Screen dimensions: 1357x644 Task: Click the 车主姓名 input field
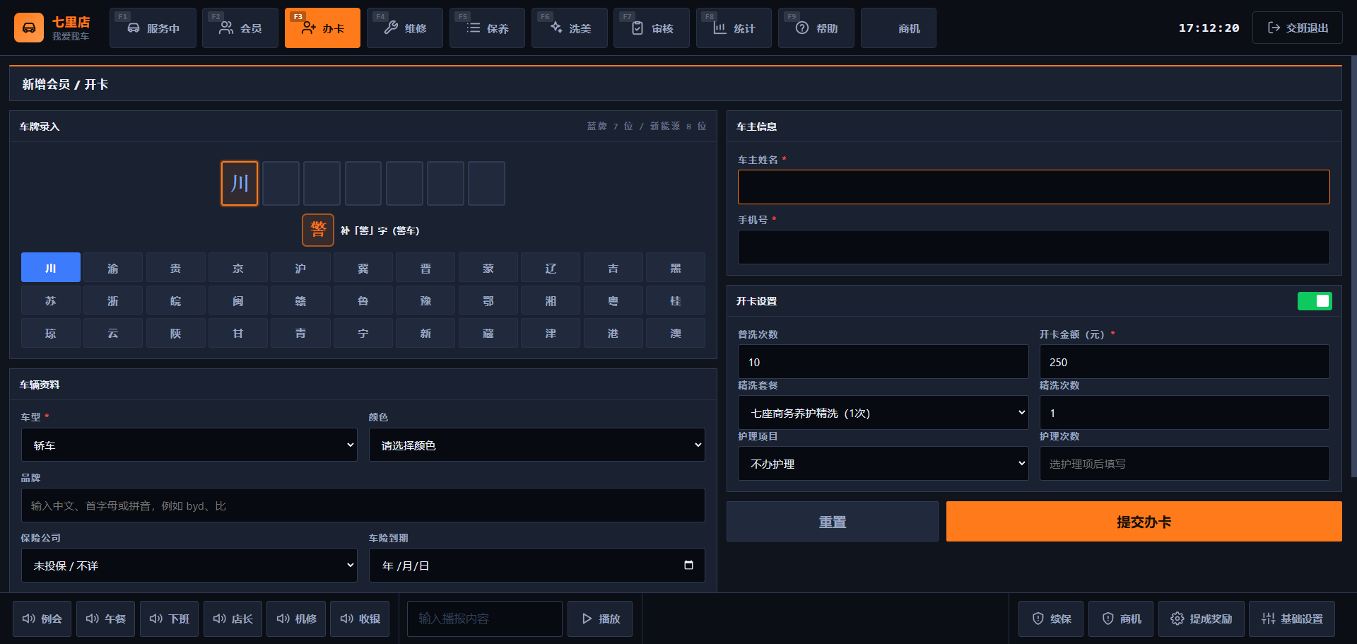[x=1033, y=187]
